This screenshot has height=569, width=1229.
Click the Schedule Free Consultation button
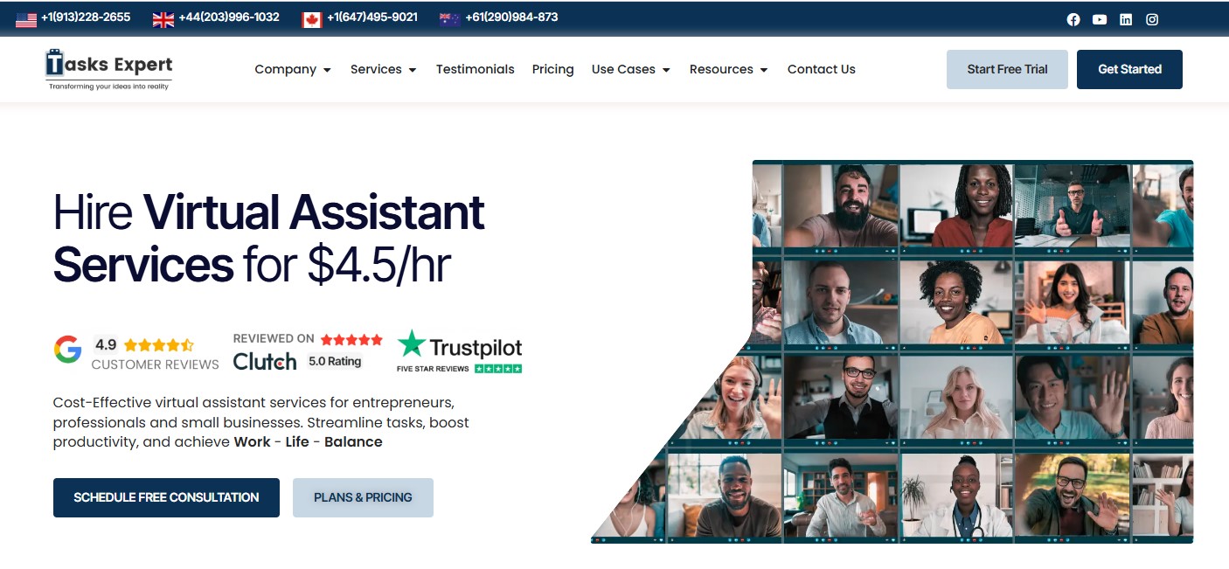166,497
